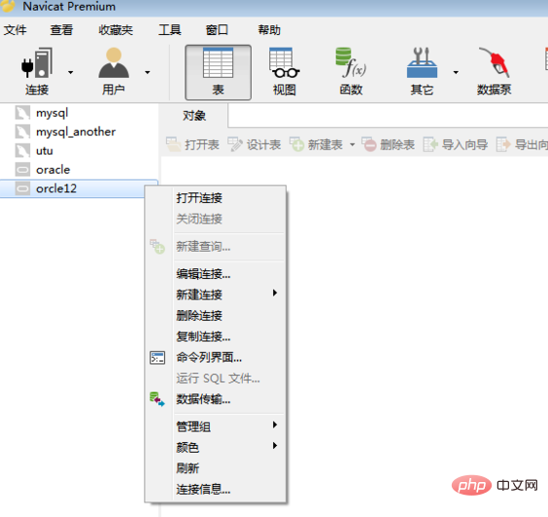Open the Tools (工具) menu
Screen dimensions: 548x517
[x=170, y=30]
